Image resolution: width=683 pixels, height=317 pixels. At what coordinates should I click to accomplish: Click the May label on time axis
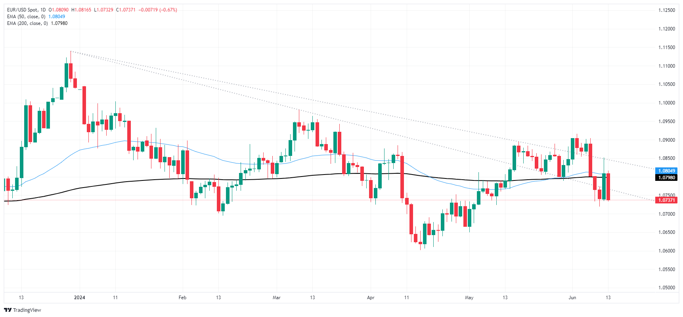(469, 298)
